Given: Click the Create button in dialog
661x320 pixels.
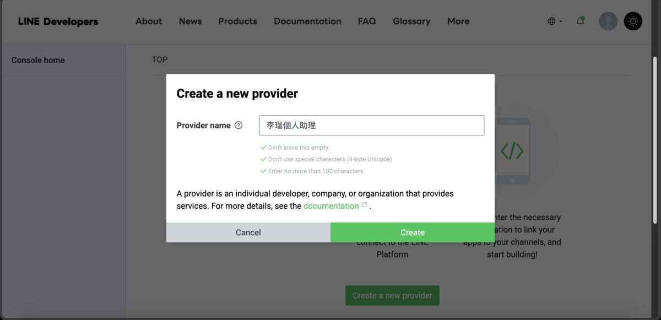Looking at the screenshot, I should [413, 232].
